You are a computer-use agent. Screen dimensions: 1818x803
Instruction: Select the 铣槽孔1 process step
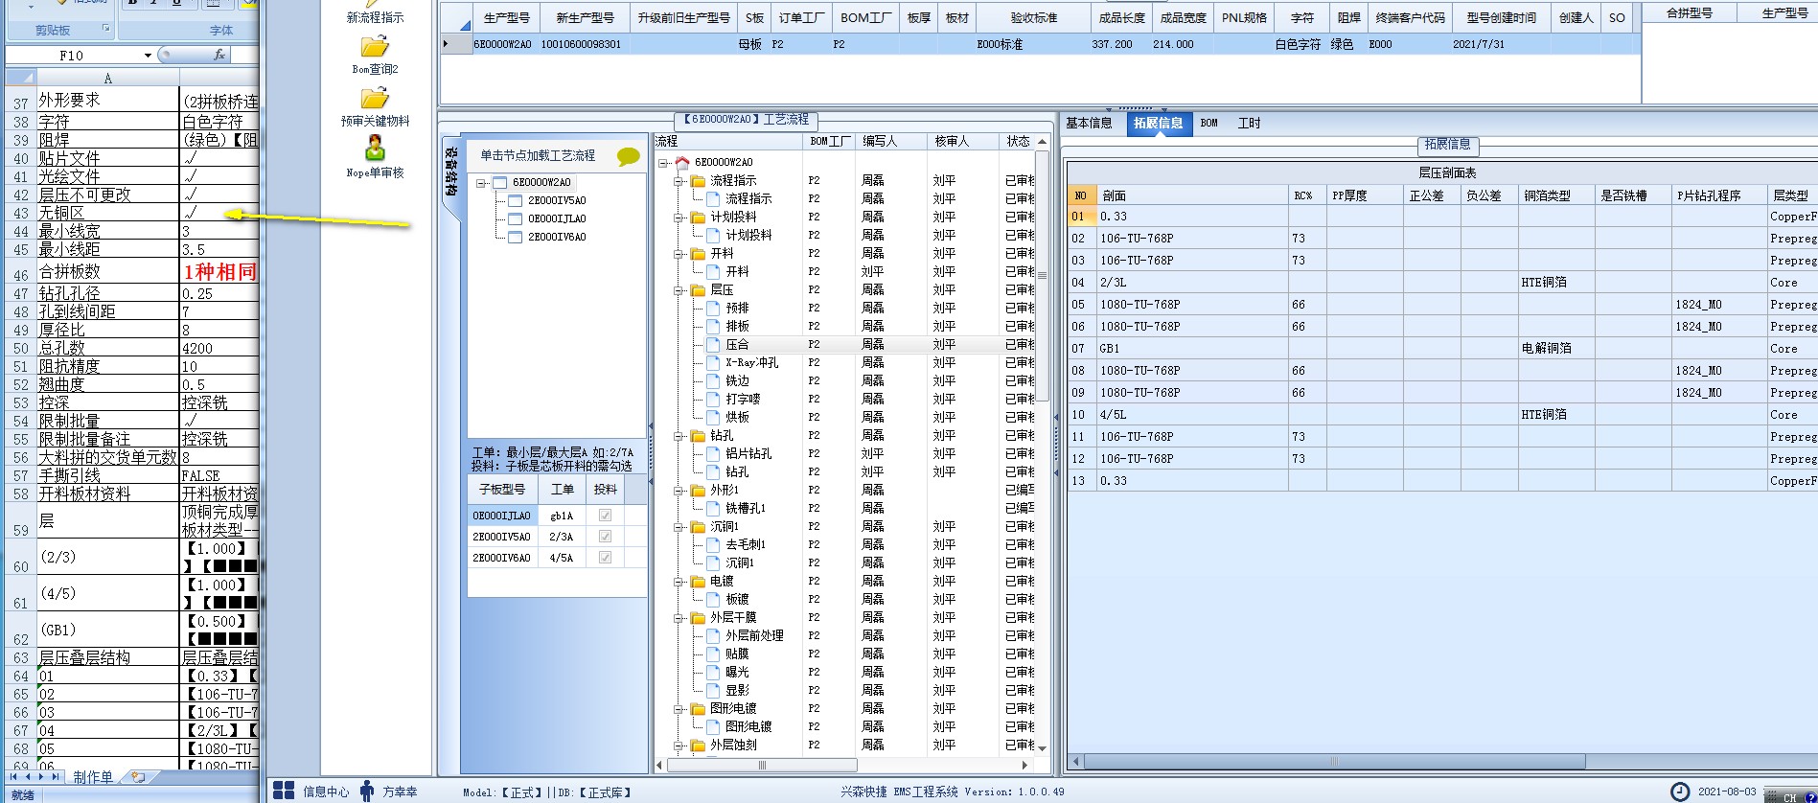pos(746,509)
